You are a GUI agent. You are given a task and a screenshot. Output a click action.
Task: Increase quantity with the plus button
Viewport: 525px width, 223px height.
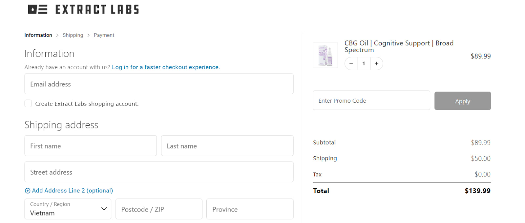[x=376, y=63]
